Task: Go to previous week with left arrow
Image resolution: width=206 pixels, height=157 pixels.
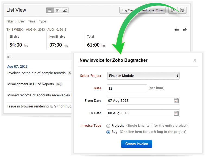Action: [x=177, y=30]
